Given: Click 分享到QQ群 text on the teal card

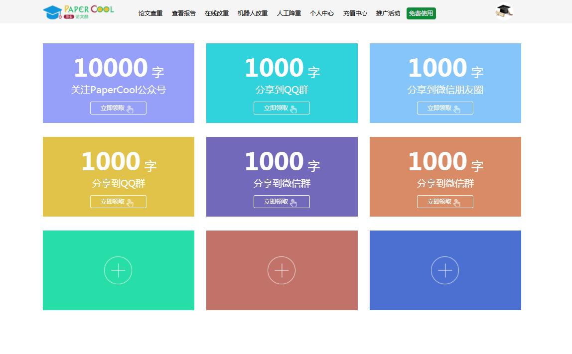Looking at the screenshot, I should [282, 90].
